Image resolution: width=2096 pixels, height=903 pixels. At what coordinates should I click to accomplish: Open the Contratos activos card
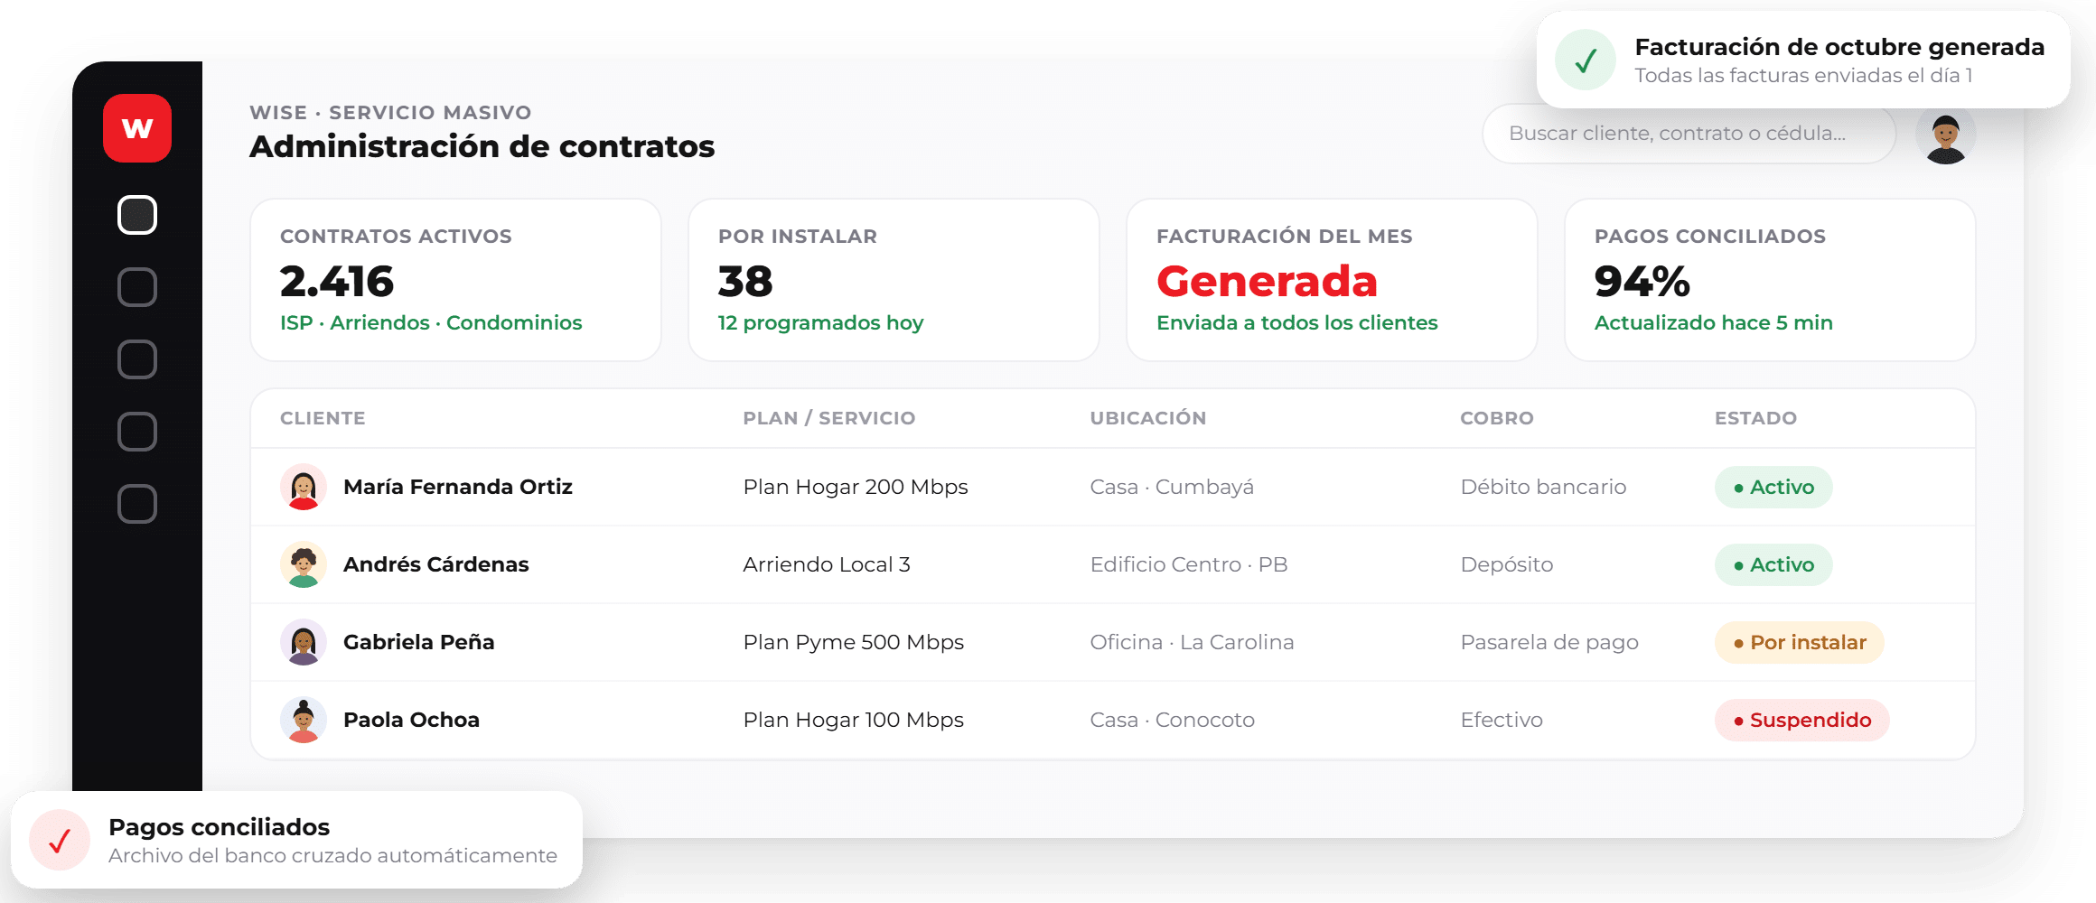(x=455, y=280)
